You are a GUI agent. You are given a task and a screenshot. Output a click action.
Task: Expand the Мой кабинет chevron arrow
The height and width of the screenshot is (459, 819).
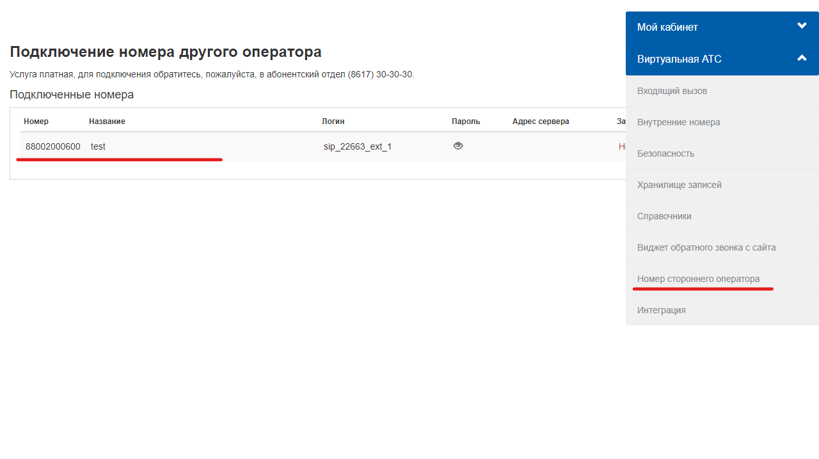point(802,26)
